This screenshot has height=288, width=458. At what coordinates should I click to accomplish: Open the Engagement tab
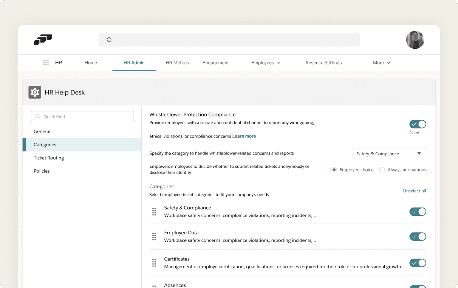click(216, 63)
